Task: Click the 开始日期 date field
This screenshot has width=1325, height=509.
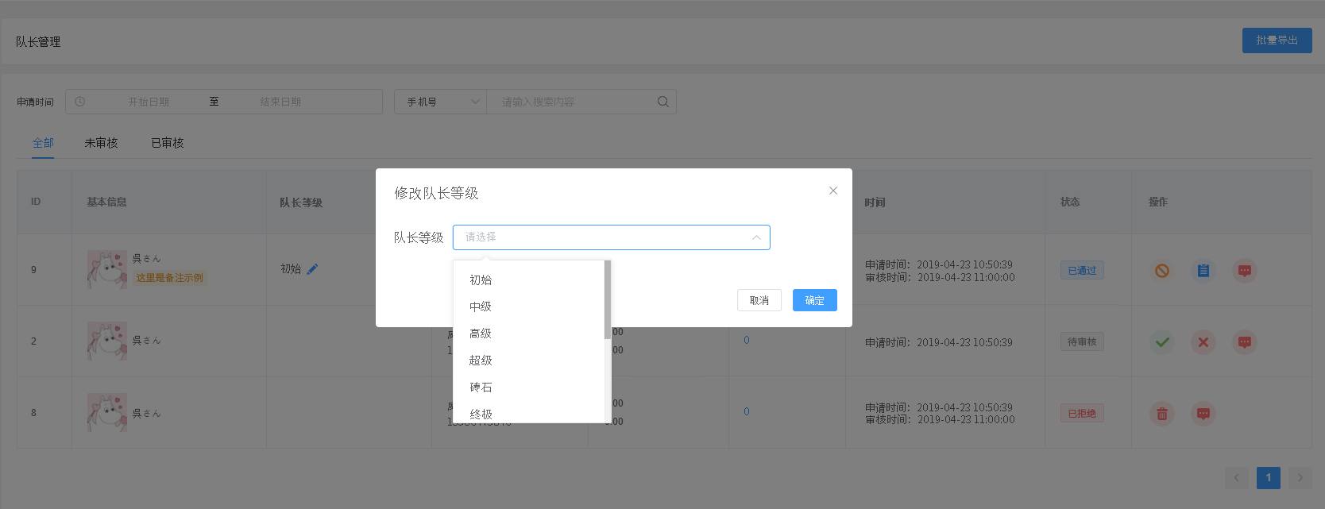Action: click(x=149, y=102)
